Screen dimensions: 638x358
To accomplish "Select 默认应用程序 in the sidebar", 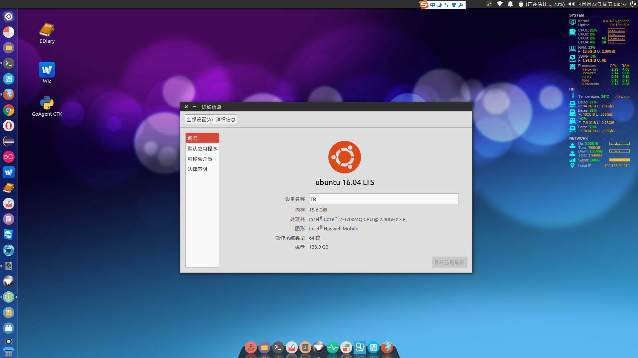I will tap(202, 149).
